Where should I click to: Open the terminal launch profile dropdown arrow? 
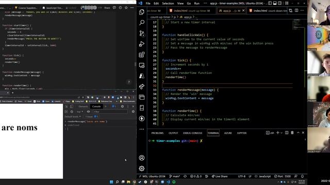click(282, 133)
